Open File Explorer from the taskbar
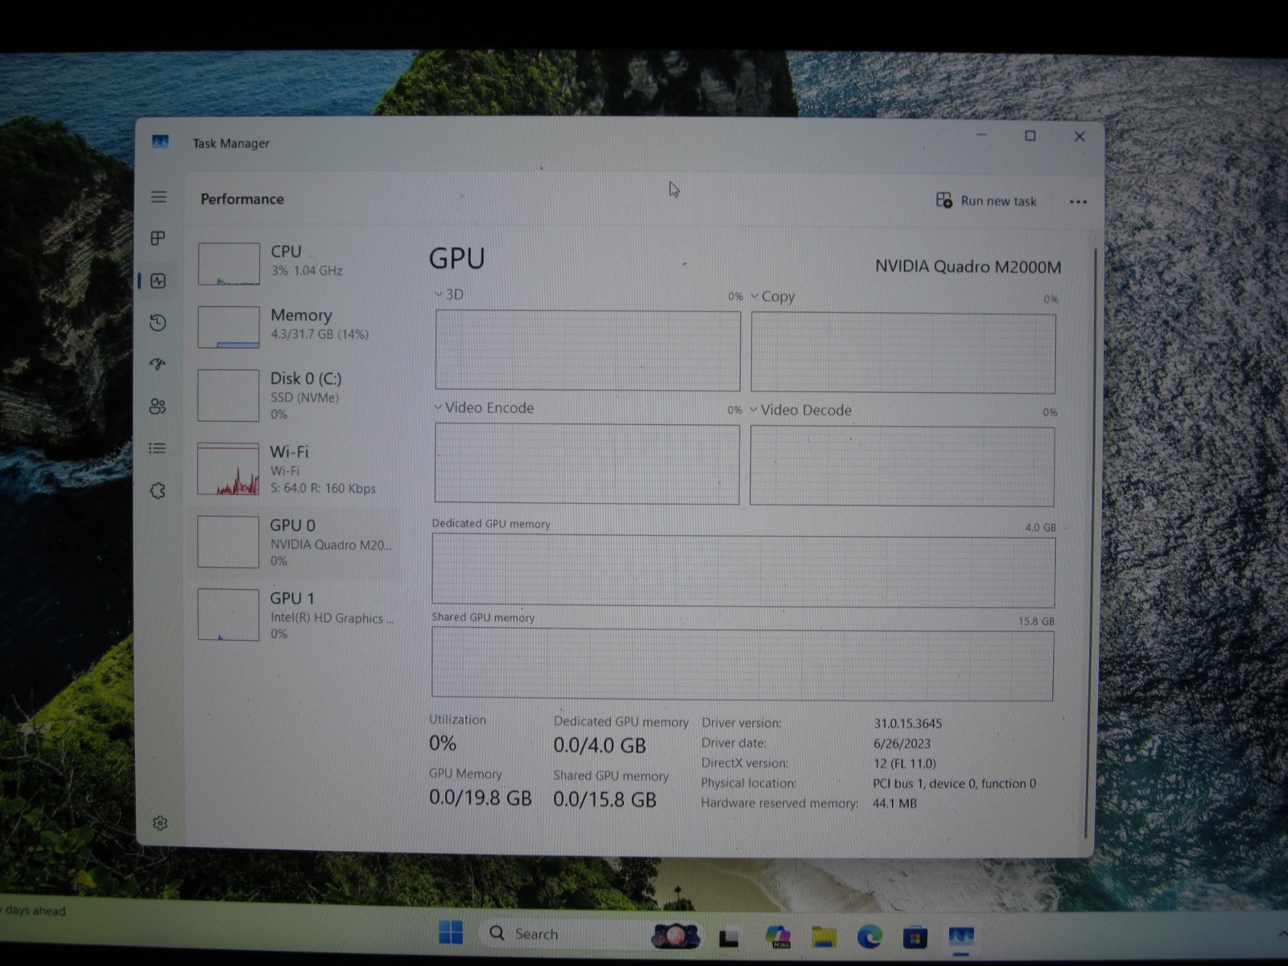This screenshot has width=1288, height=966. tap(823, 937)
